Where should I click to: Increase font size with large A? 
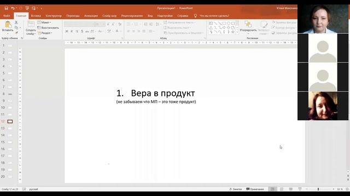(x=108, y=24)
